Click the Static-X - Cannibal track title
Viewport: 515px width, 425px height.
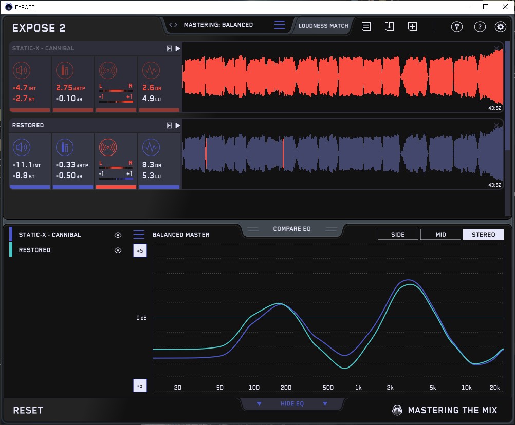[43, 49]
